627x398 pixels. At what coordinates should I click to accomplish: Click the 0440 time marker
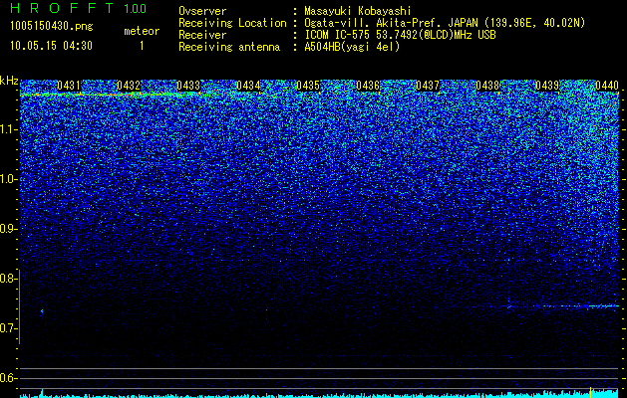pyautogui.click(x=607, y=86)
